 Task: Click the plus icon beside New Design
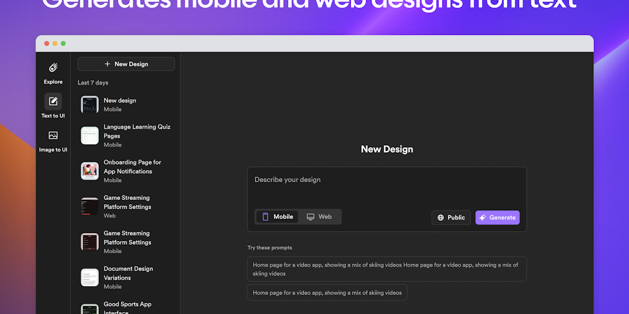pyautogui.click(x=107, y=64)
